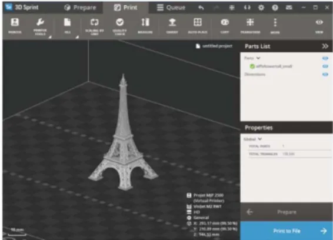Click the Prepare back button
The height and width of the screenshot is (240, 333).
(x=287, y=212)
